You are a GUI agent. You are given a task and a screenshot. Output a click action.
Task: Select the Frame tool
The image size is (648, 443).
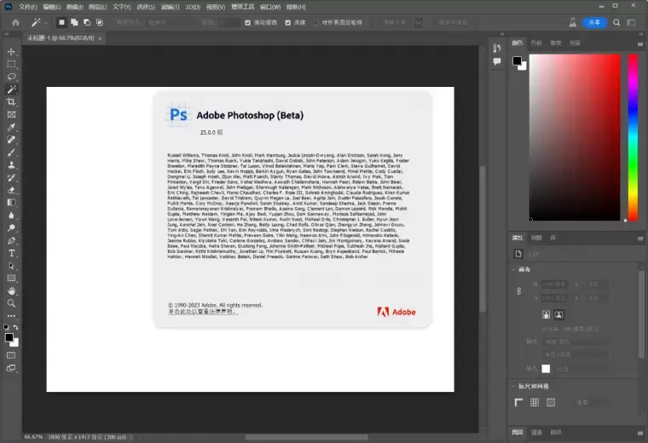coord(11,115)
